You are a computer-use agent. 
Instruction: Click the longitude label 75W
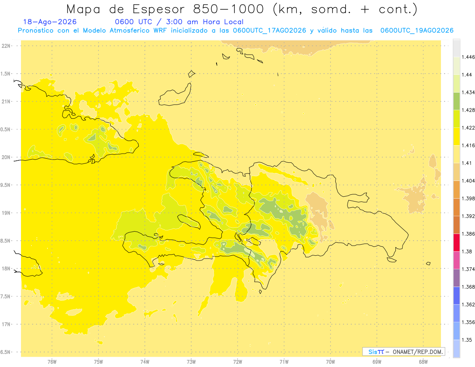pyautogui.click(x=99, y=362)
